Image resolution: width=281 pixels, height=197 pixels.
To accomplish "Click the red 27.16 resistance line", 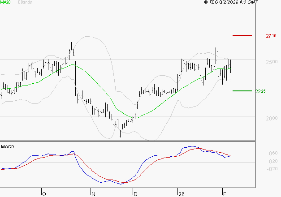I will (242, 35).
